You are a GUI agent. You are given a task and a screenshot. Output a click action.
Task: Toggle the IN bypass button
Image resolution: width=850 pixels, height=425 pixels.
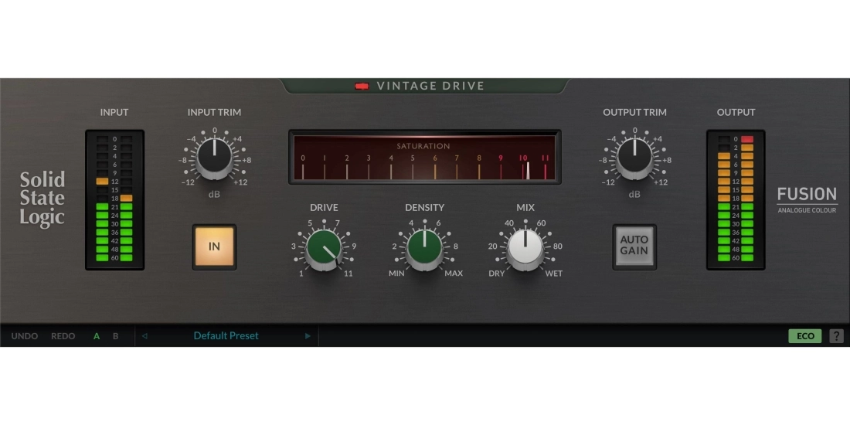tap(214, 246)
